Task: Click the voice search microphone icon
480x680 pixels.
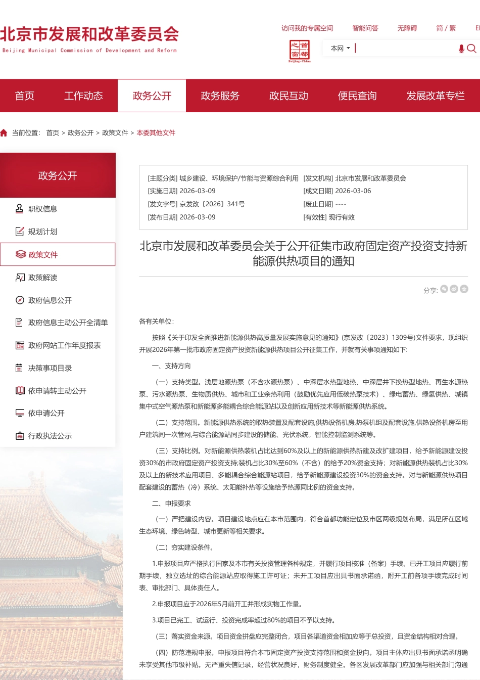Action: [x=461, y=49]
